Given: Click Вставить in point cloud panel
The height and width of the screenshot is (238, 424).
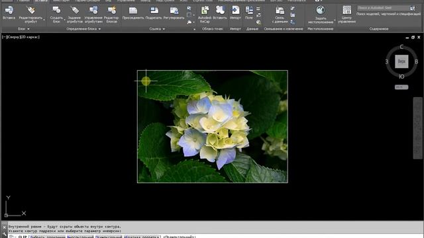Looking at the screenshot, I should pyautogui.click(x=220, y=13).
